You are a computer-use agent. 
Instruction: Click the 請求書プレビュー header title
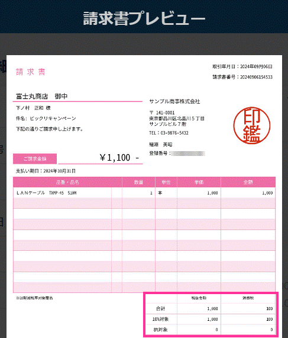144,18
